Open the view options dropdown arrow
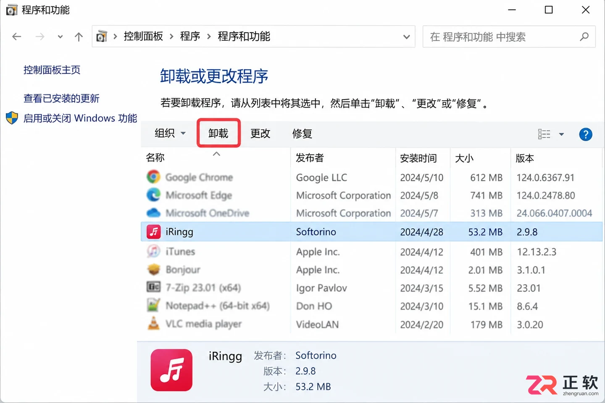The image size is (605, 403). [561, 134]
